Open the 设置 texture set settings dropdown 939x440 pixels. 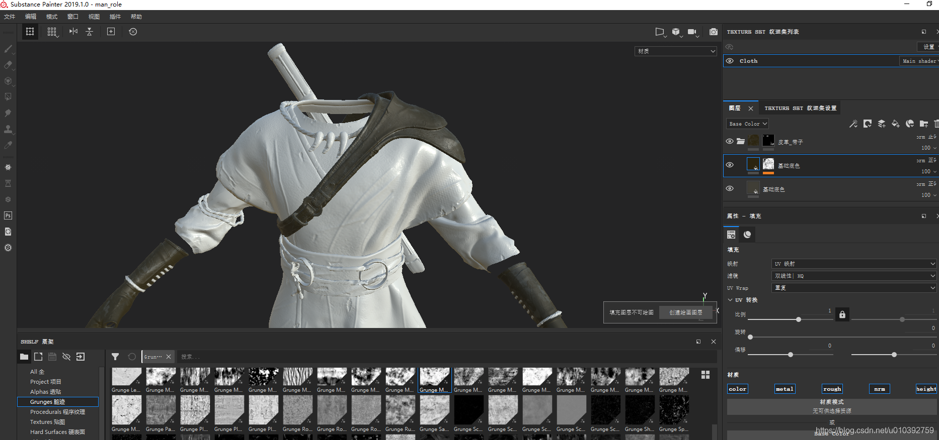(x=929, y=47)
